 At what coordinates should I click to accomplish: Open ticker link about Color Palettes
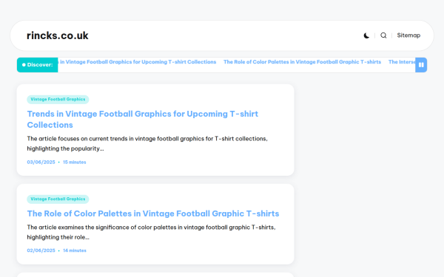(302, 62)
